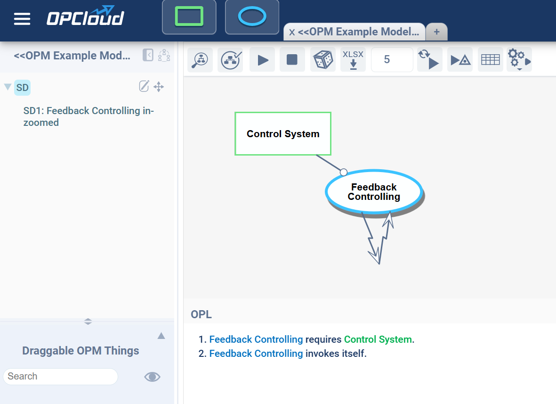The image size is (556, 404).
Task: Close the OPM Example Model tab
Action: (x=292, y=33)
